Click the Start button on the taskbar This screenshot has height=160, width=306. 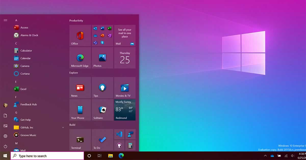click(x=5, y=155)
